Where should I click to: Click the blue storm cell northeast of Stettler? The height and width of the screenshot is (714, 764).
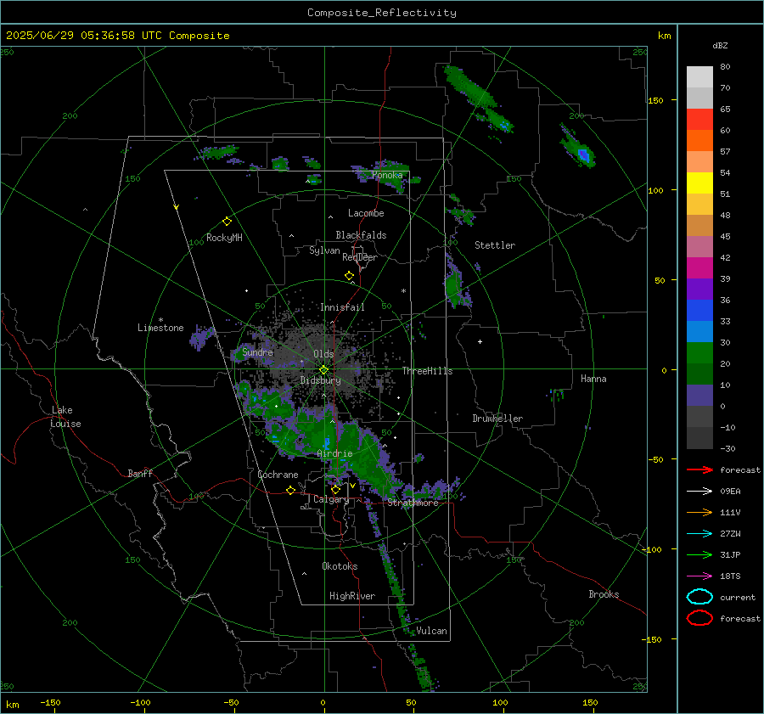pyautogui.click(x=584, y=155)
